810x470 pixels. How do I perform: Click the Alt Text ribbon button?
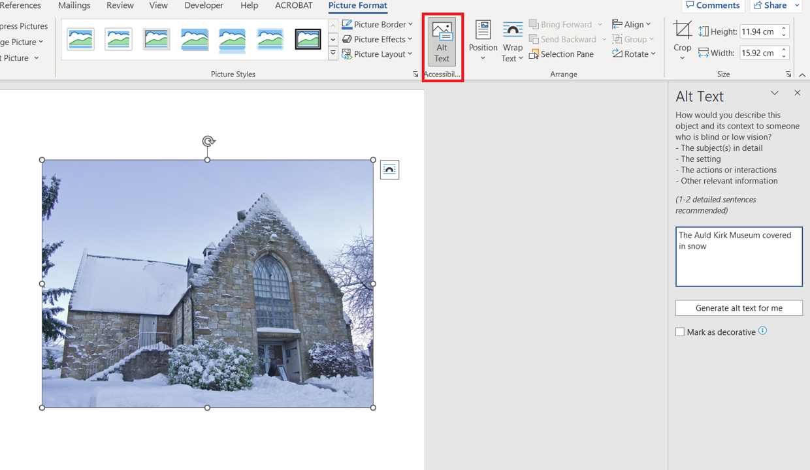click(442, 41)
